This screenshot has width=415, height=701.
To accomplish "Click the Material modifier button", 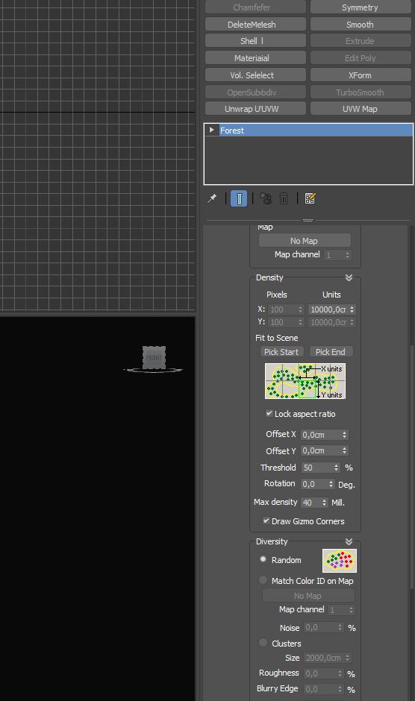I will click(x=255, y=57).
